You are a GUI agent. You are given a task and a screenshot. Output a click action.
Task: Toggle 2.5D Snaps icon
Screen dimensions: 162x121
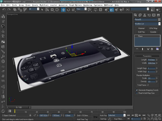point(107,10)
